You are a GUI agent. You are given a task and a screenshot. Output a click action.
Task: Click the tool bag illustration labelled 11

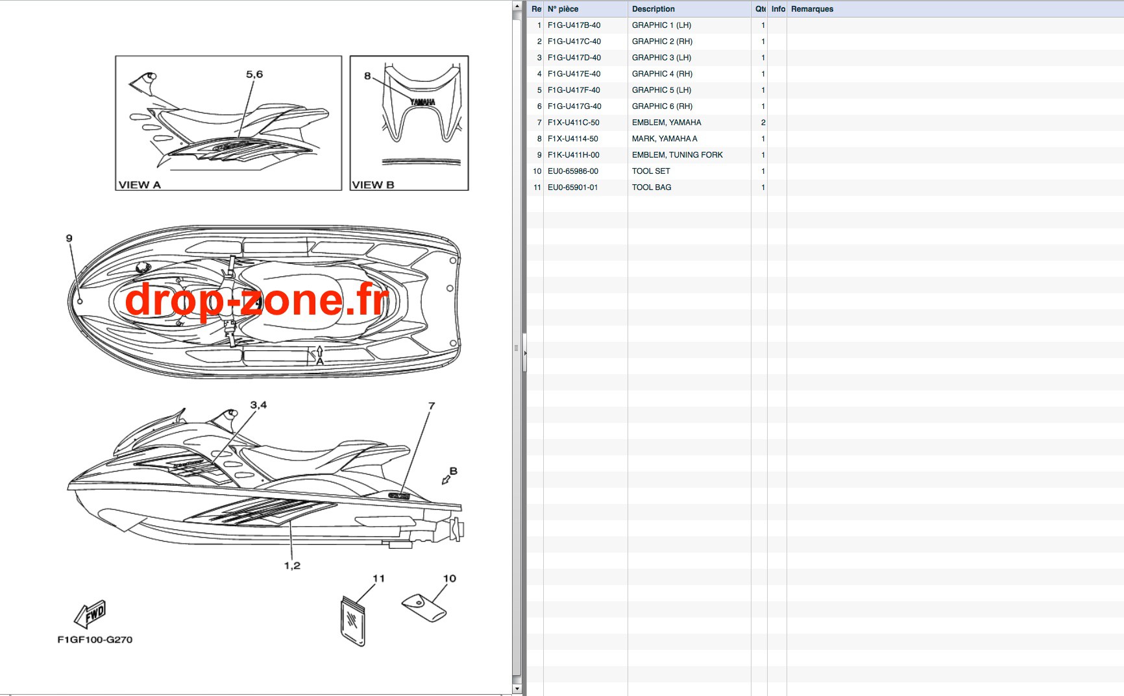pyautogui.click(x=352, y=621)
